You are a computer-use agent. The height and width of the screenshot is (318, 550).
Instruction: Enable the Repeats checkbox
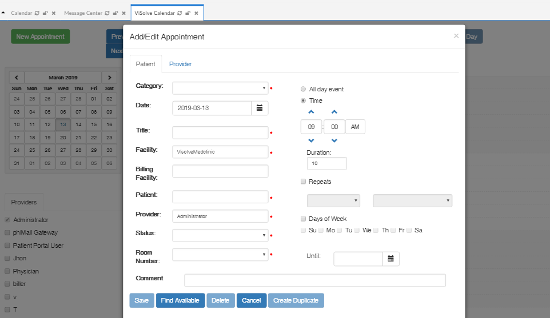coord(303,182)
